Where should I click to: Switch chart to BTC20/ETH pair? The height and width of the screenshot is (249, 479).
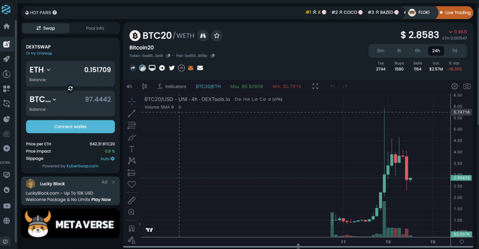click(208, 87)
